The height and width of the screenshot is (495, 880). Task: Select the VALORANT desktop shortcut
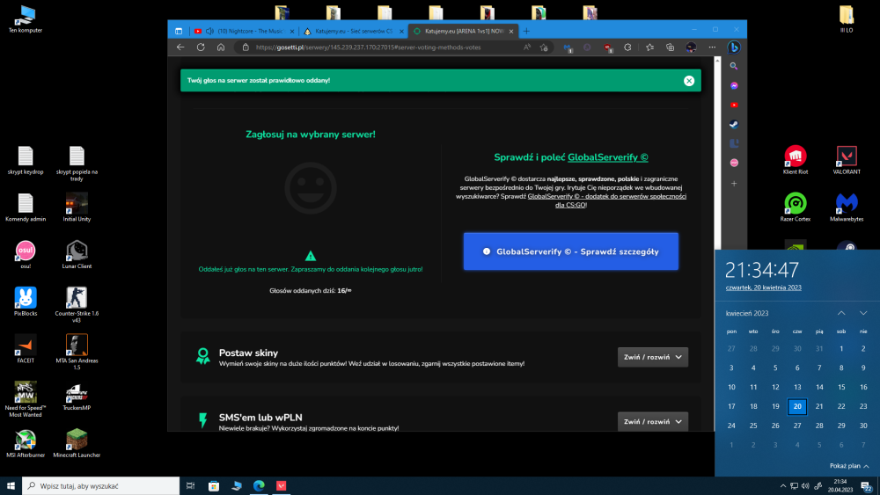click(x=847, y=160)
